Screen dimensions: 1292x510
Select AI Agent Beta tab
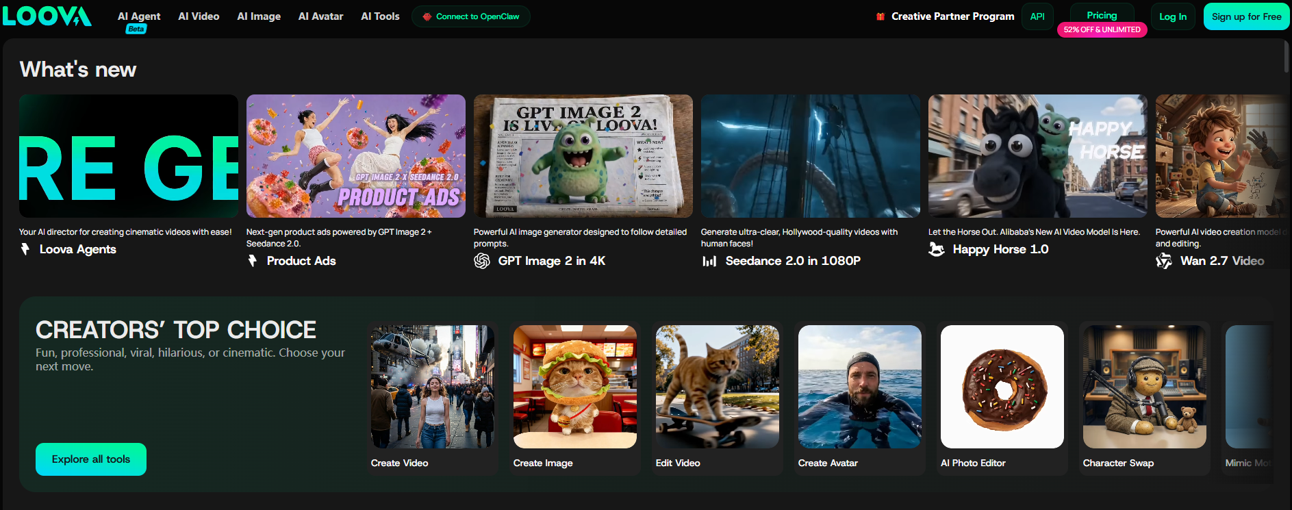pyautogui.click(x=139, y=21)
